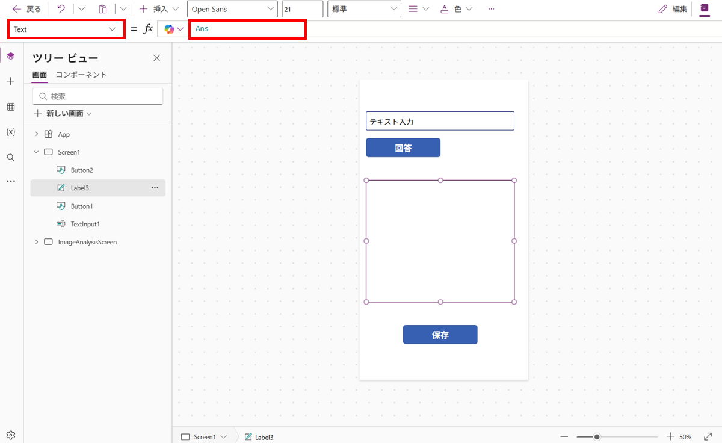Image resolution: width=722 pixels, height=443 pixels.
Task: Click the 50% zoom level text
Action: (685, 437)
